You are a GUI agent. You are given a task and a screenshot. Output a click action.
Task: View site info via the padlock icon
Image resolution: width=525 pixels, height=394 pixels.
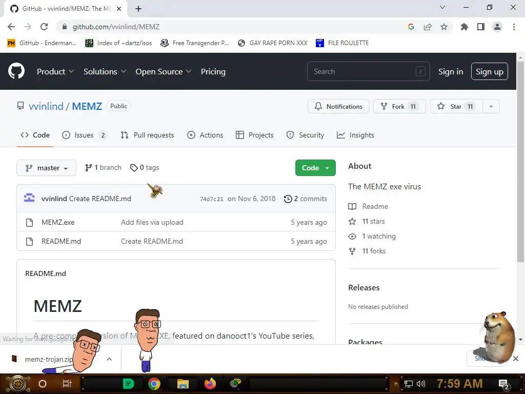[x=65, y=27]
